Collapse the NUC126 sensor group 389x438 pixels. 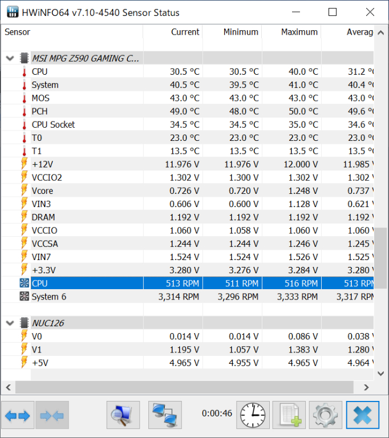[10, 323]
